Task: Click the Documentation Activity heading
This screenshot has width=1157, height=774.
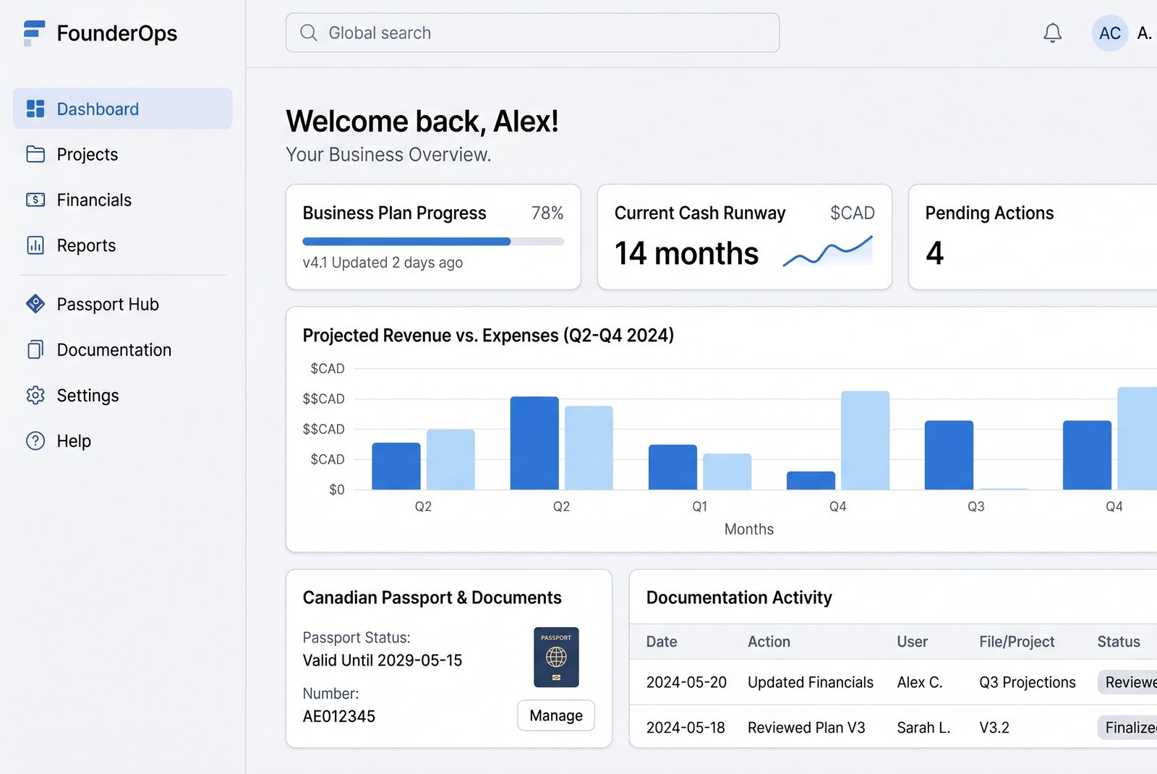Action: point(739,597)
